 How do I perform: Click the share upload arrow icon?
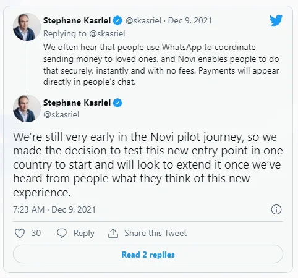(113, 234)
